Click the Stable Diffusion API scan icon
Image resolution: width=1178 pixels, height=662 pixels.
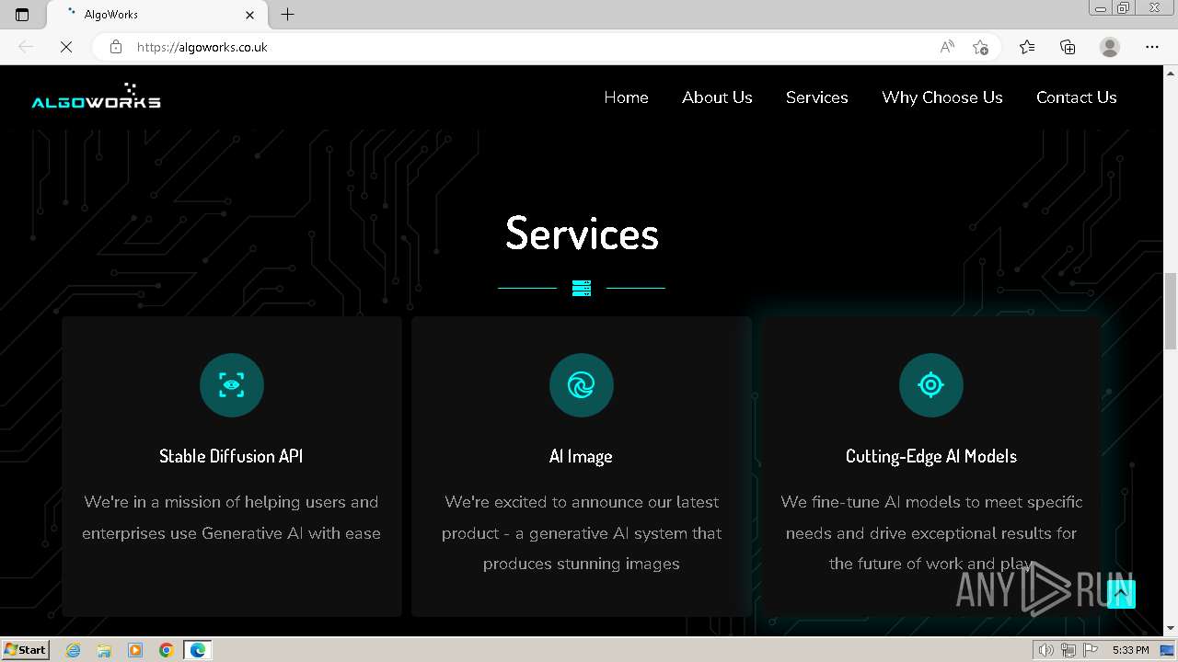[x=232, y=385]
